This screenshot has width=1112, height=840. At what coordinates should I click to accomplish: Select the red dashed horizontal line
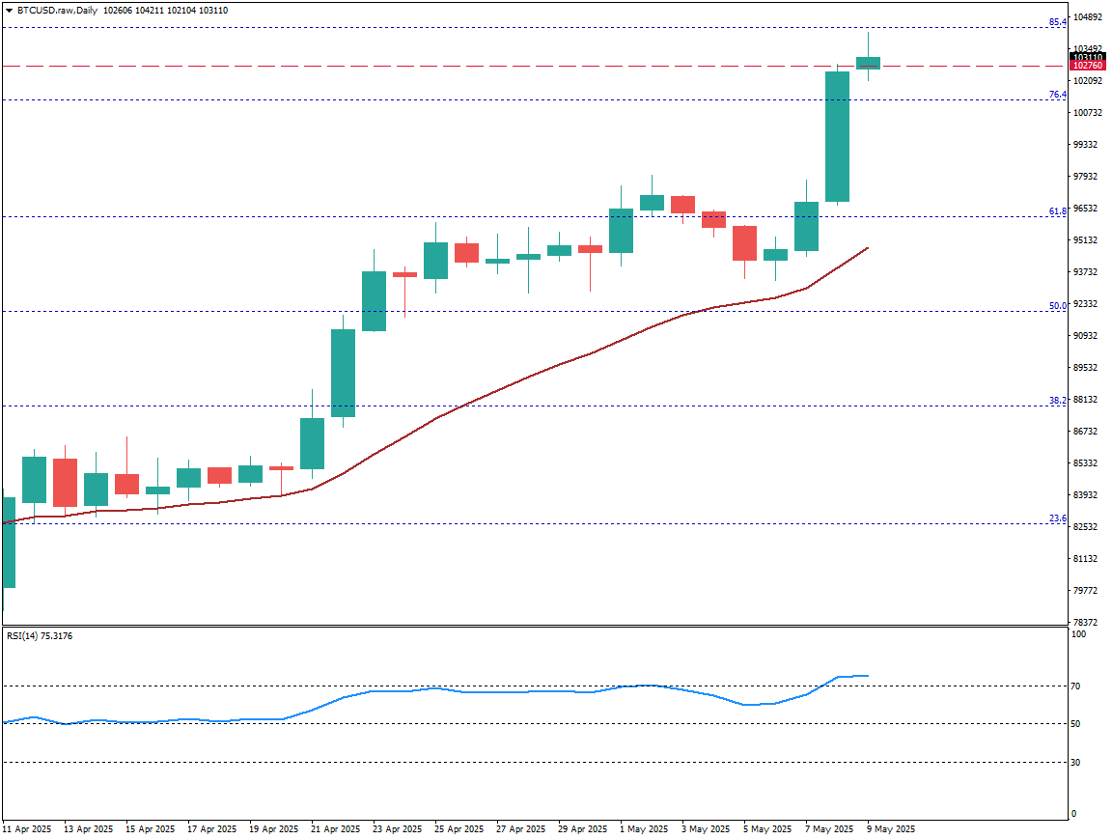click(x=483, y=67)
